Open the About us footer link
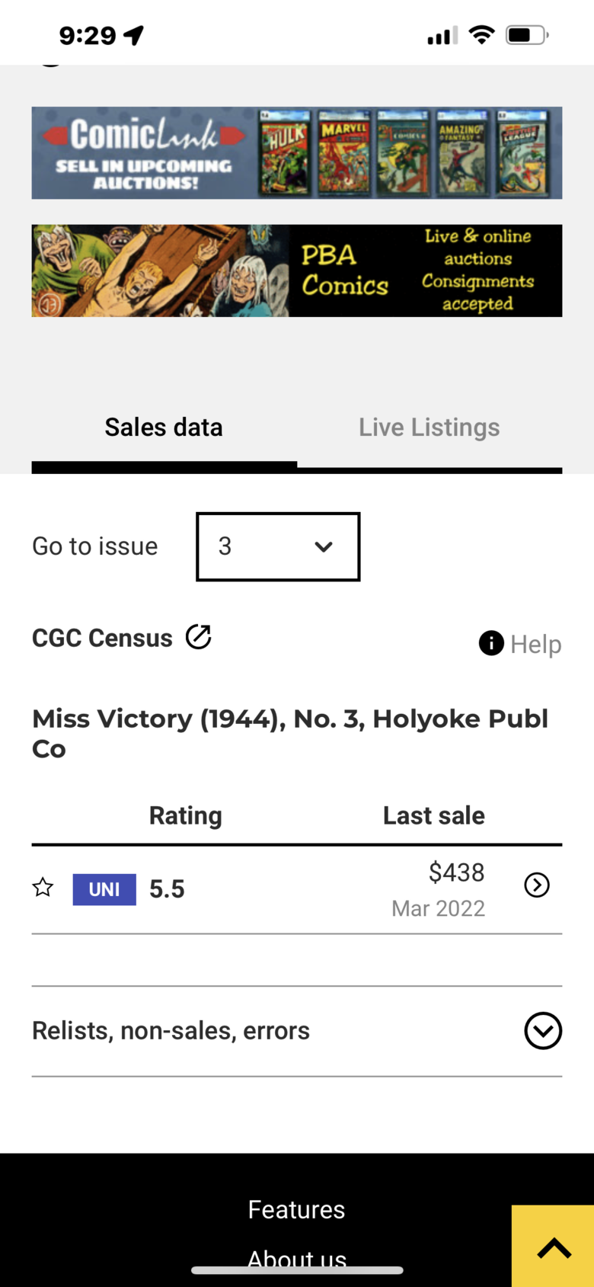This screenshot has width=594, height=1287. click(297, 1259)
